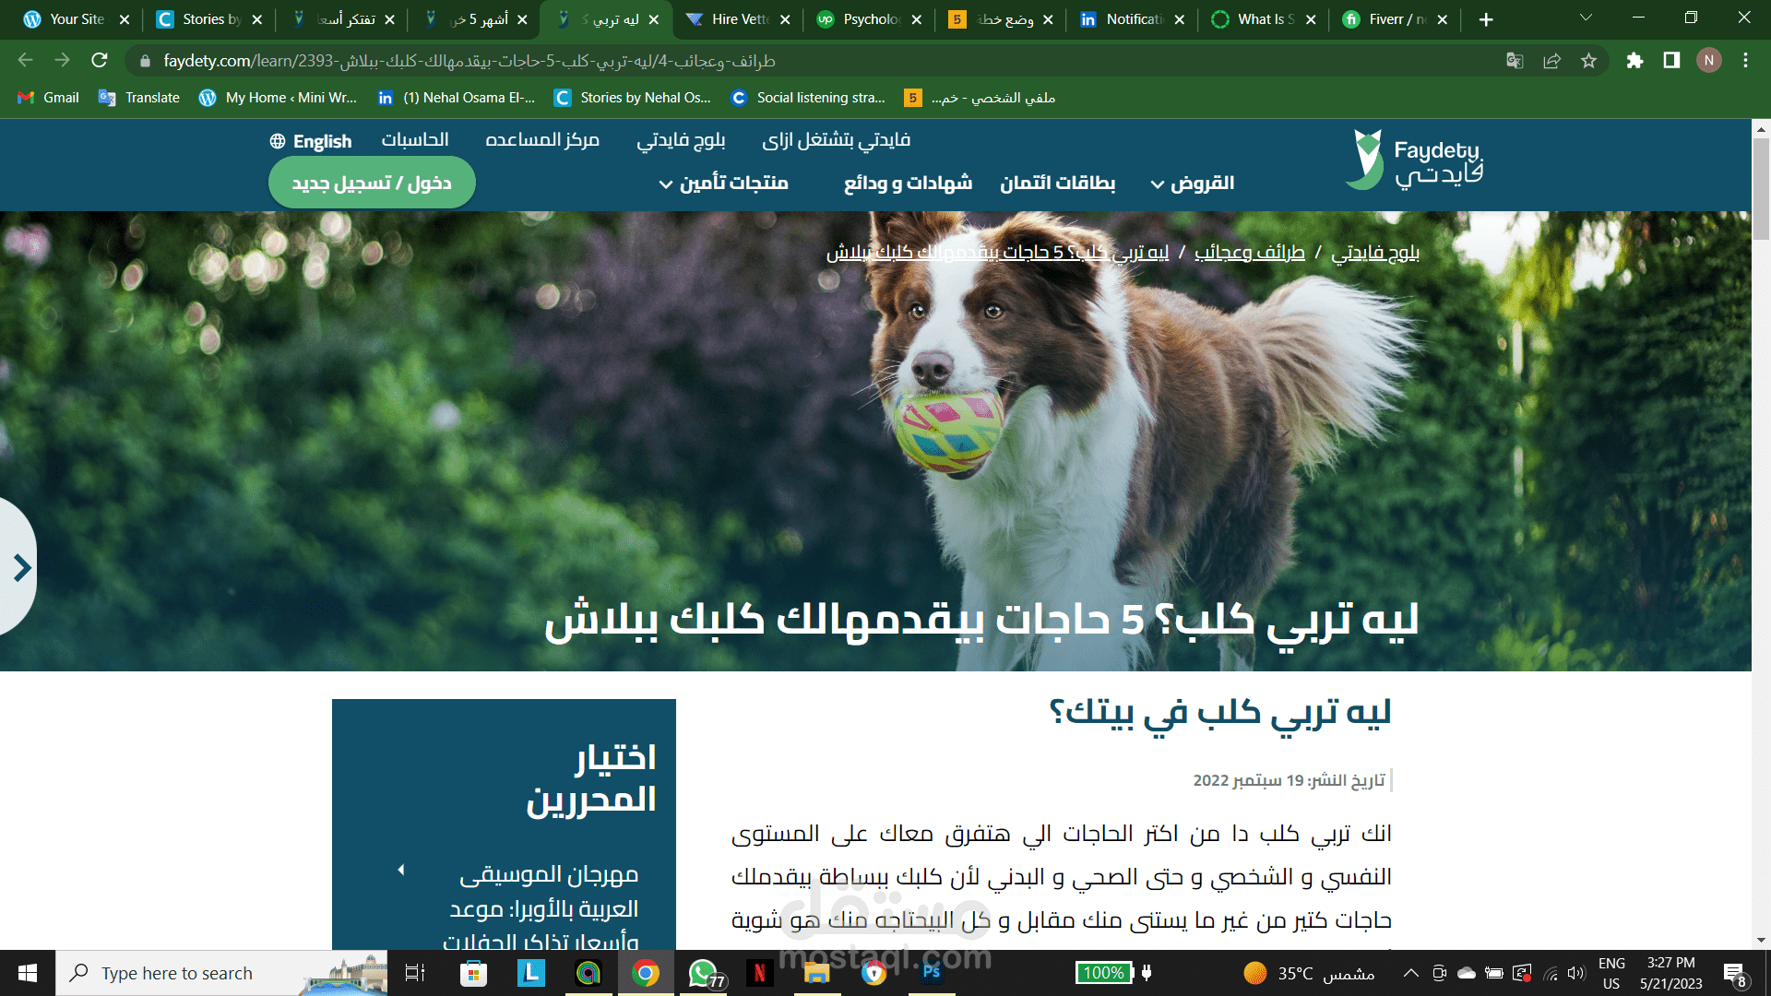Viewport: 1771px width, 996px height.
Task: Show hidden system tray icons
Action: [x=1411, y=973]
